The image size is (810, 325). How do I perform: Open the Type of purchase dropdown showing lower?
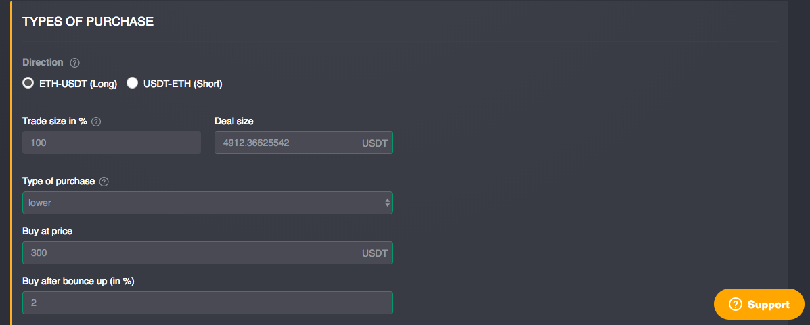pyautogui.click(x=208, y=203)
